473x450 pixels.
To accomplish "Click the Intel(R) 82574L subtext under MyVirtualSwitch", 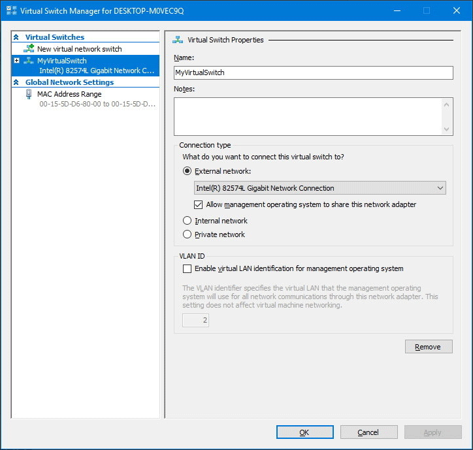I will pos(97,71).
